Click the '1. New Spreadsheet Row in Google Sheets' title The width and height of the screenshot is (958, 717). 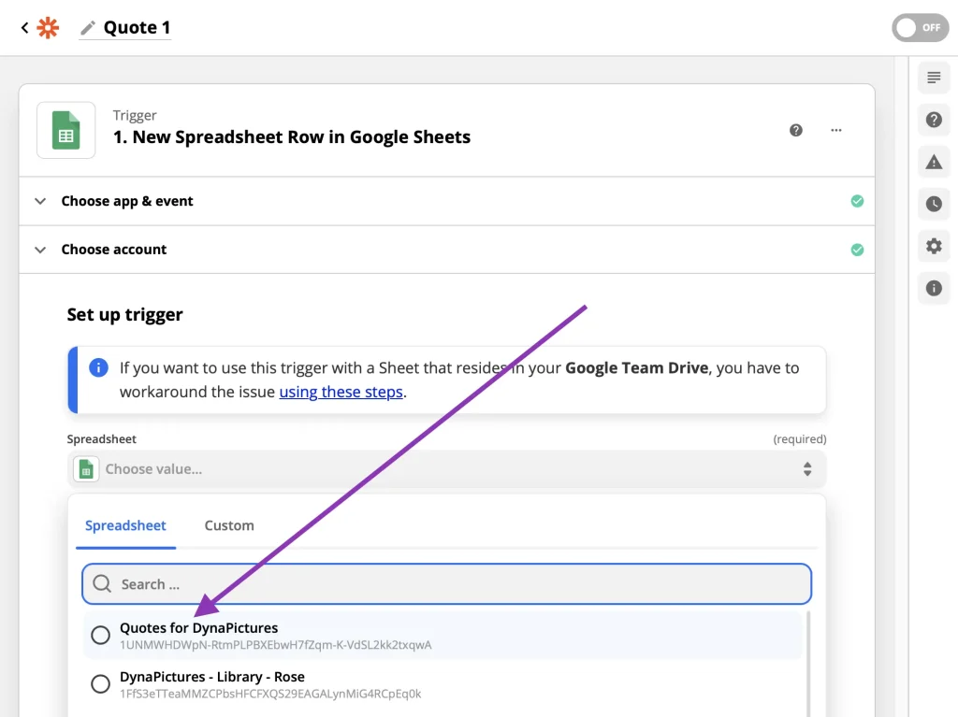[x=292, y=136]
